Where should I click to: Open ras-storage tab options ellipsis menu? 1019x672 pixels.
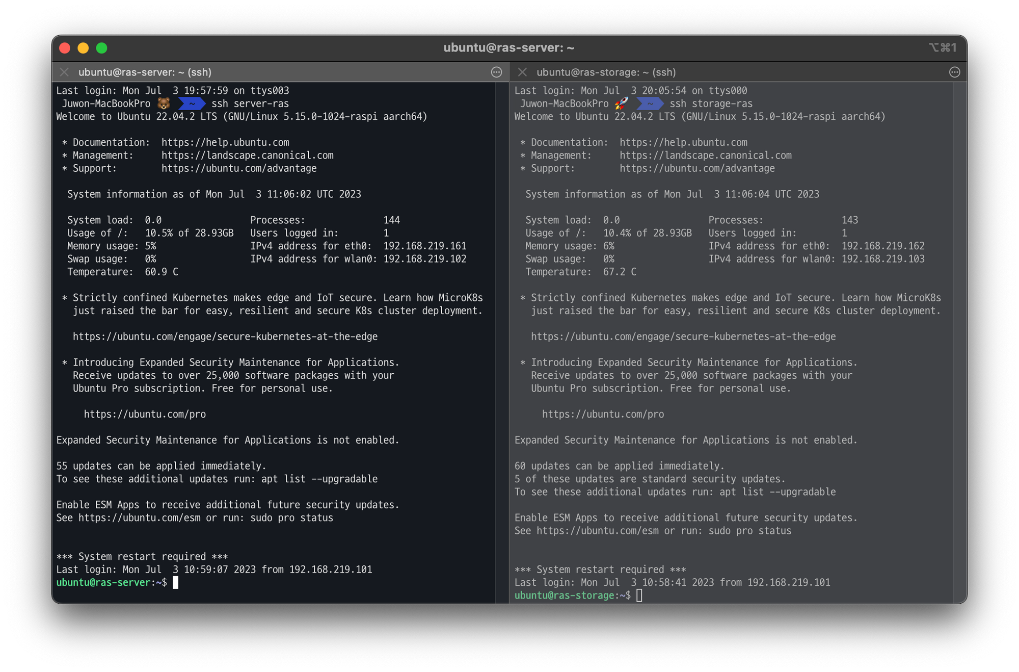click(955, 72)
